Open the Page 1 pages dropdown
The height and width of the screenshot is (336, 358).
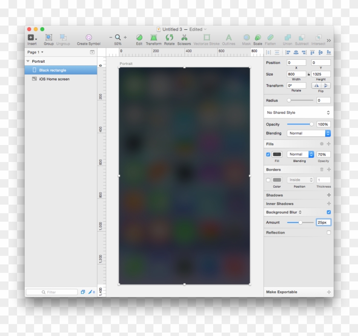(x=35, y=52)
